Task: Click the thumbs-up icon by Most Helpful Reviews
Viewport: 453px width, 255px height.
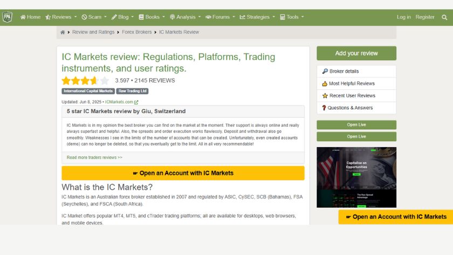Action: pyautogui.click(x=325, y=84)
